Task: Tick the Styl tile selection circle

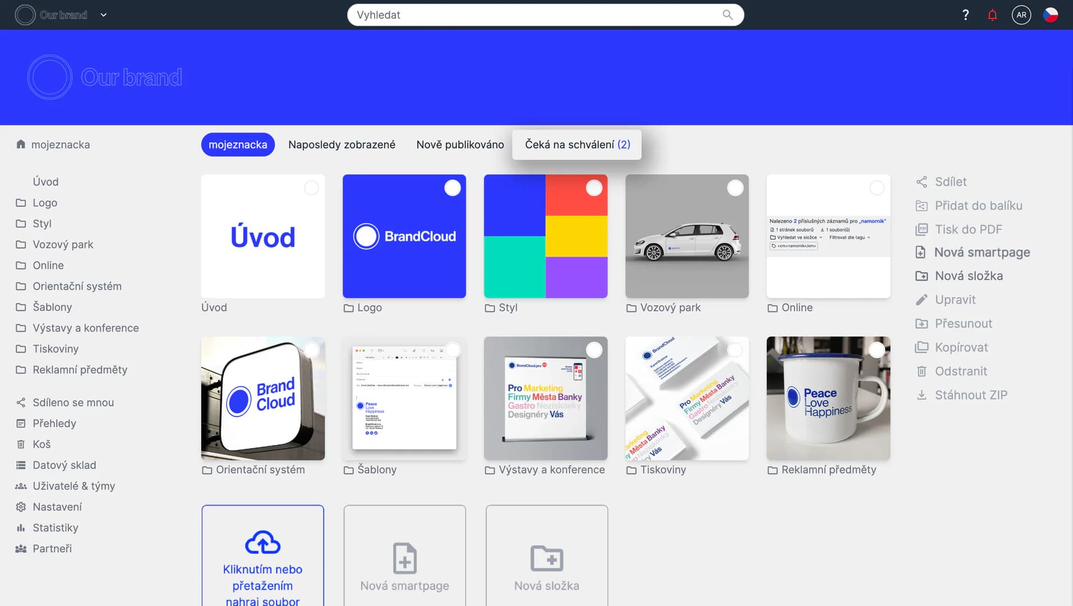Action: 593,188
